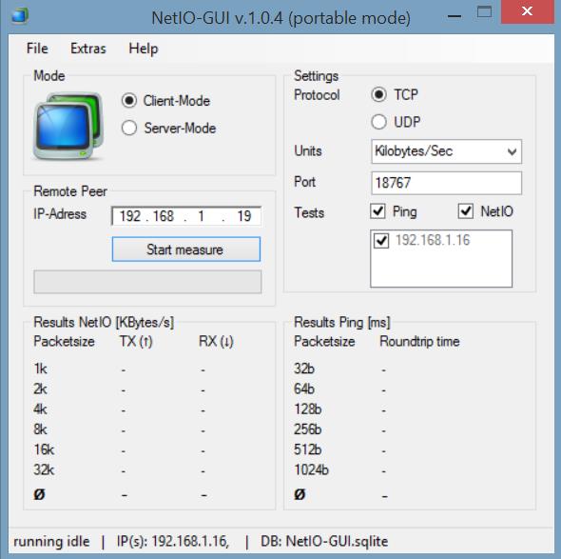Click the twin monitors Mode icon
The image size is (561, 559).
pyautogui.click(x=68, y=126)
